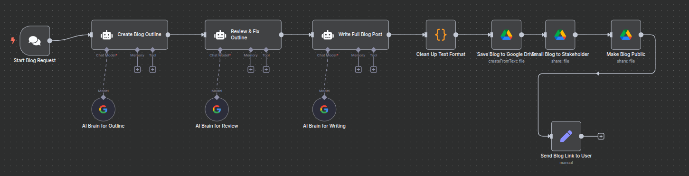Add Tool to Write Full Blog Post node

[374, 69]
